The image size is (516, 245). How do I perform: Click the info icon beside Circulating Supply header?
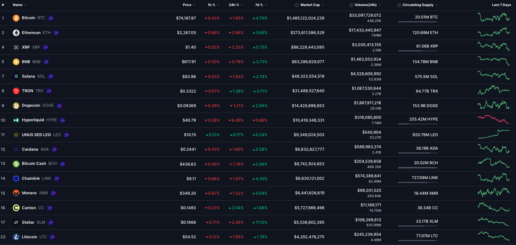coord(399,5)
